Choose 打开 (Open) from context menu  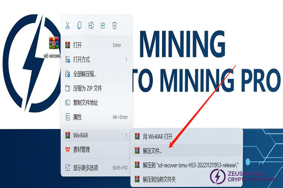pyautogui.click(x=77, y=45)
